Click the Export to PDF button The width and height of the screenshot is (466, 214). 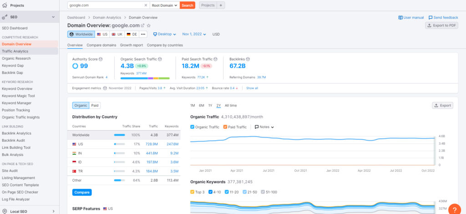[441, 25]
